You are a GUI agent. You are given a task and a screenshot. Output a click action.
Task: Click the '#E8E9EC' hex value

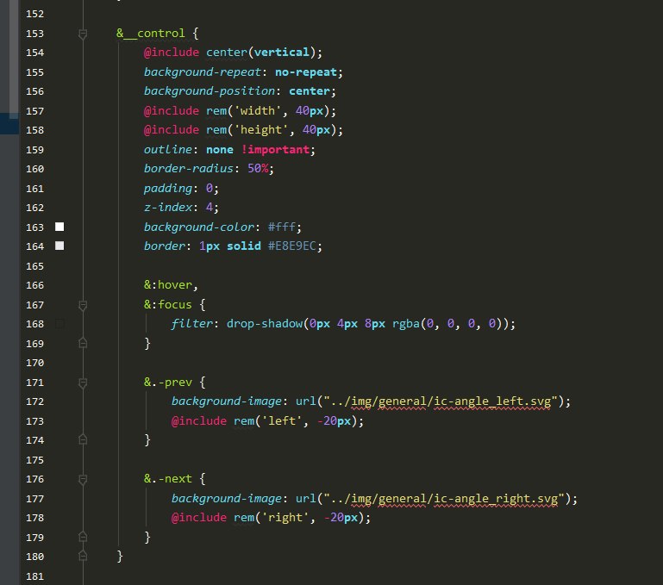[x=292, y=246]
